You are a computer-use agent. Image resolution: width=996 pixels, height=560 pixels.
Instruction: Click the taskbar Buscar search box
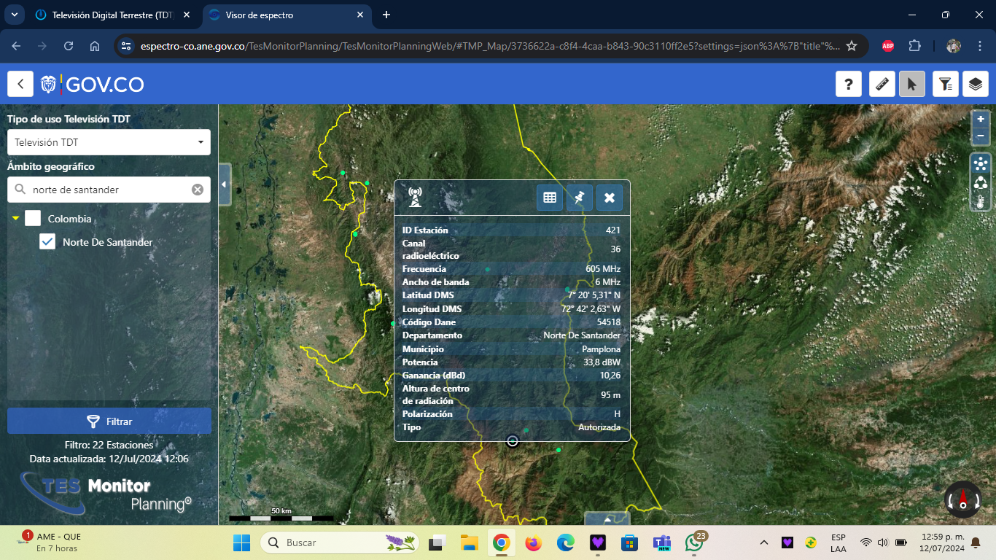[x=341, y=542]
